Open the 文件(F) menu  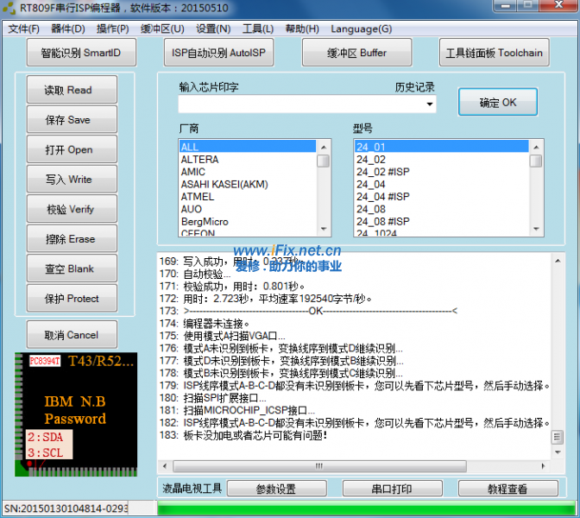[23, 28]
